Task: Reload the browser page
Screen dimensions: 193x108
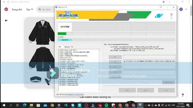Action: [8, 2]
